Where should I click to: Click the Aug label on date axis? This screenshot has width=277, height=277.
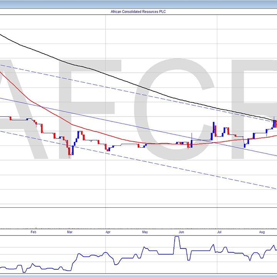[262, 232]
